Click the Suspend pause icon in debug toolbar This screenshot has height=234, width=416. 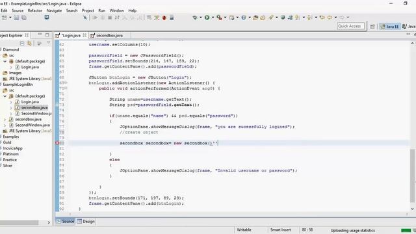click(x=103, y=18)
